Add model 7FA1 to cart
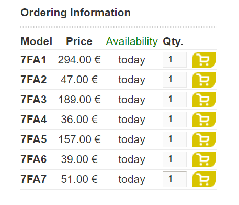This screenshot has width=239, height=205. [x=204, y=60]
